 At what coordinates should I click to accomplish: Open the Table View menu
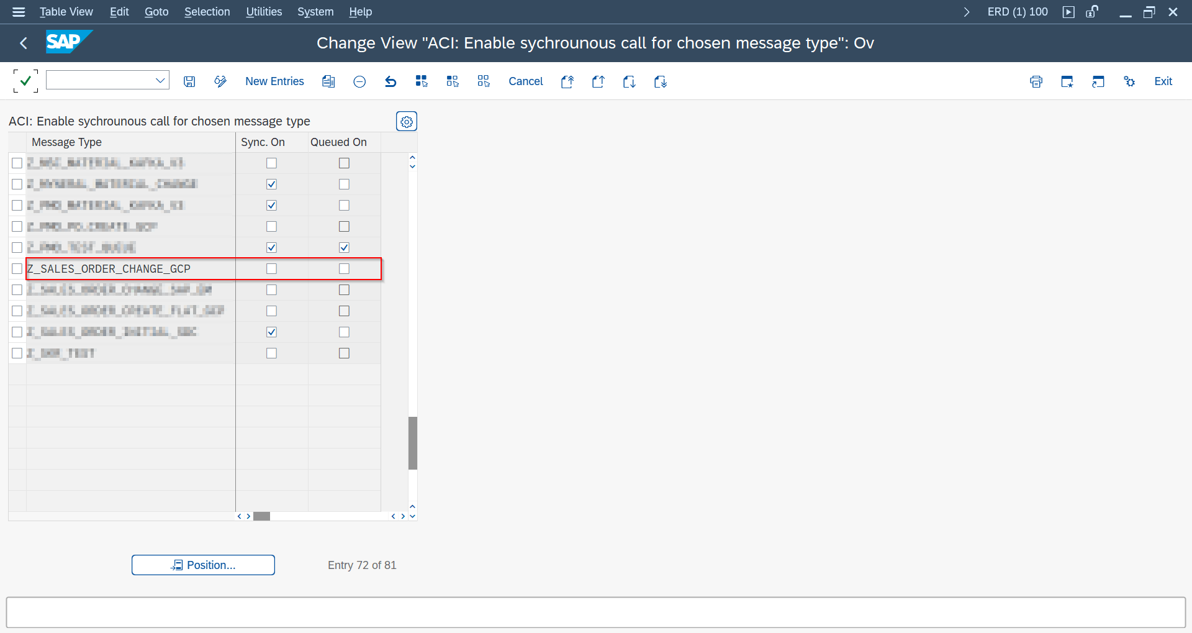66,12
